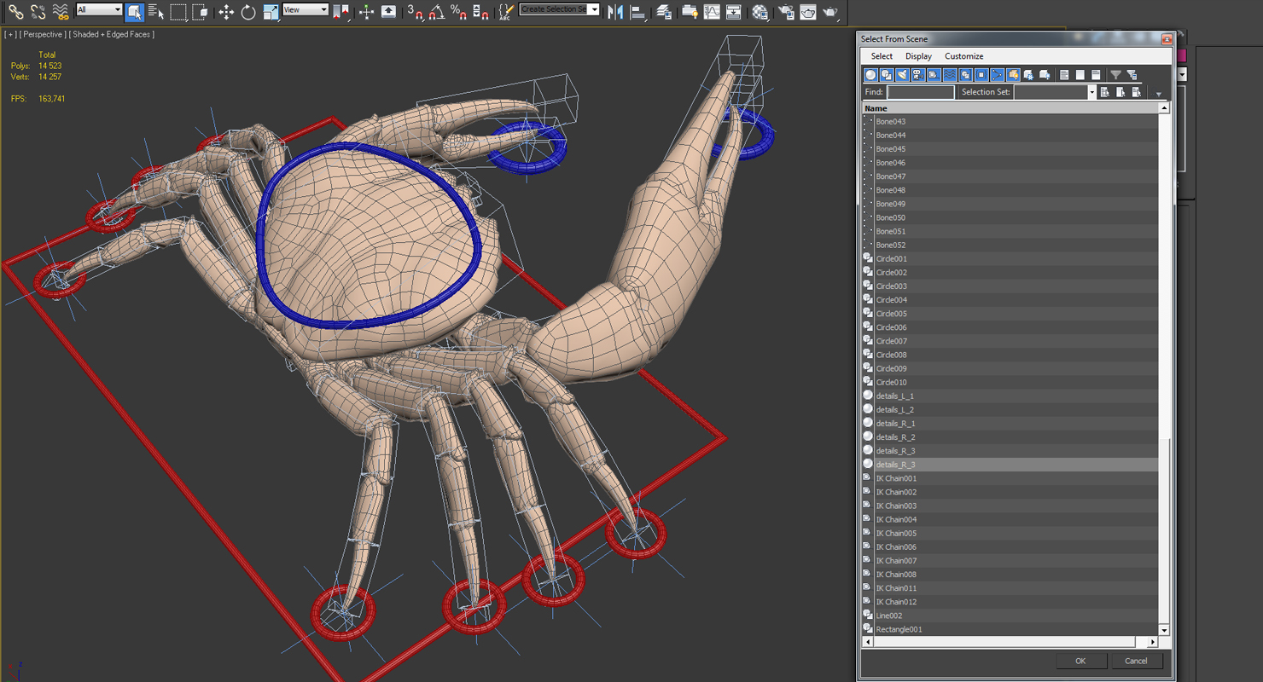Open the Display menu in dialog
1263x682 pixels.
pyautogui.click(x=918, y=56)
